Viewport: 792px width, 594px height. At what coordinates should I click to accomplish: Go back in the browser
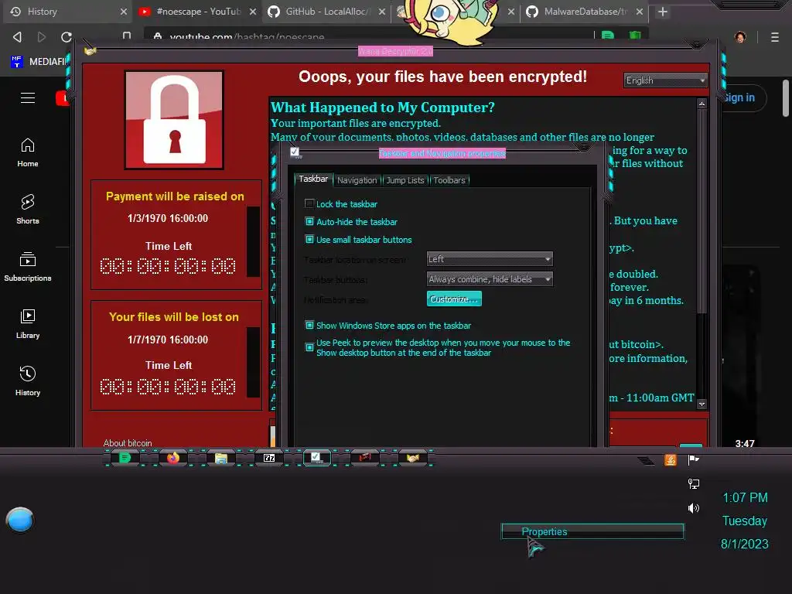[x=17, y=37]
